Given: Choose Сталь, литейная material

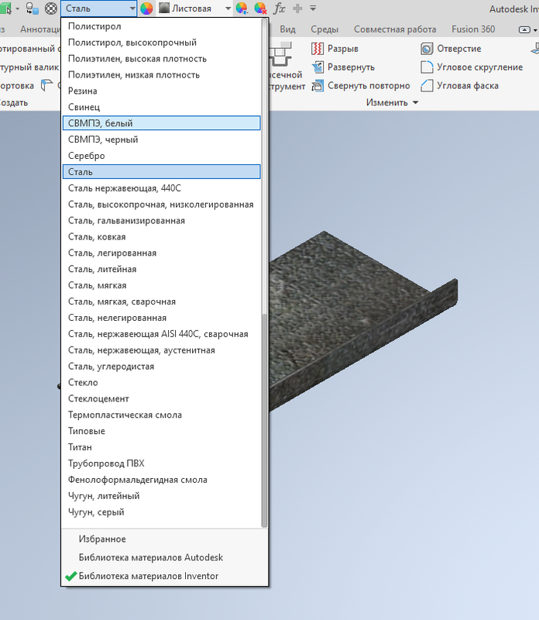Looking at the screenshot, I should click(162, 269).
